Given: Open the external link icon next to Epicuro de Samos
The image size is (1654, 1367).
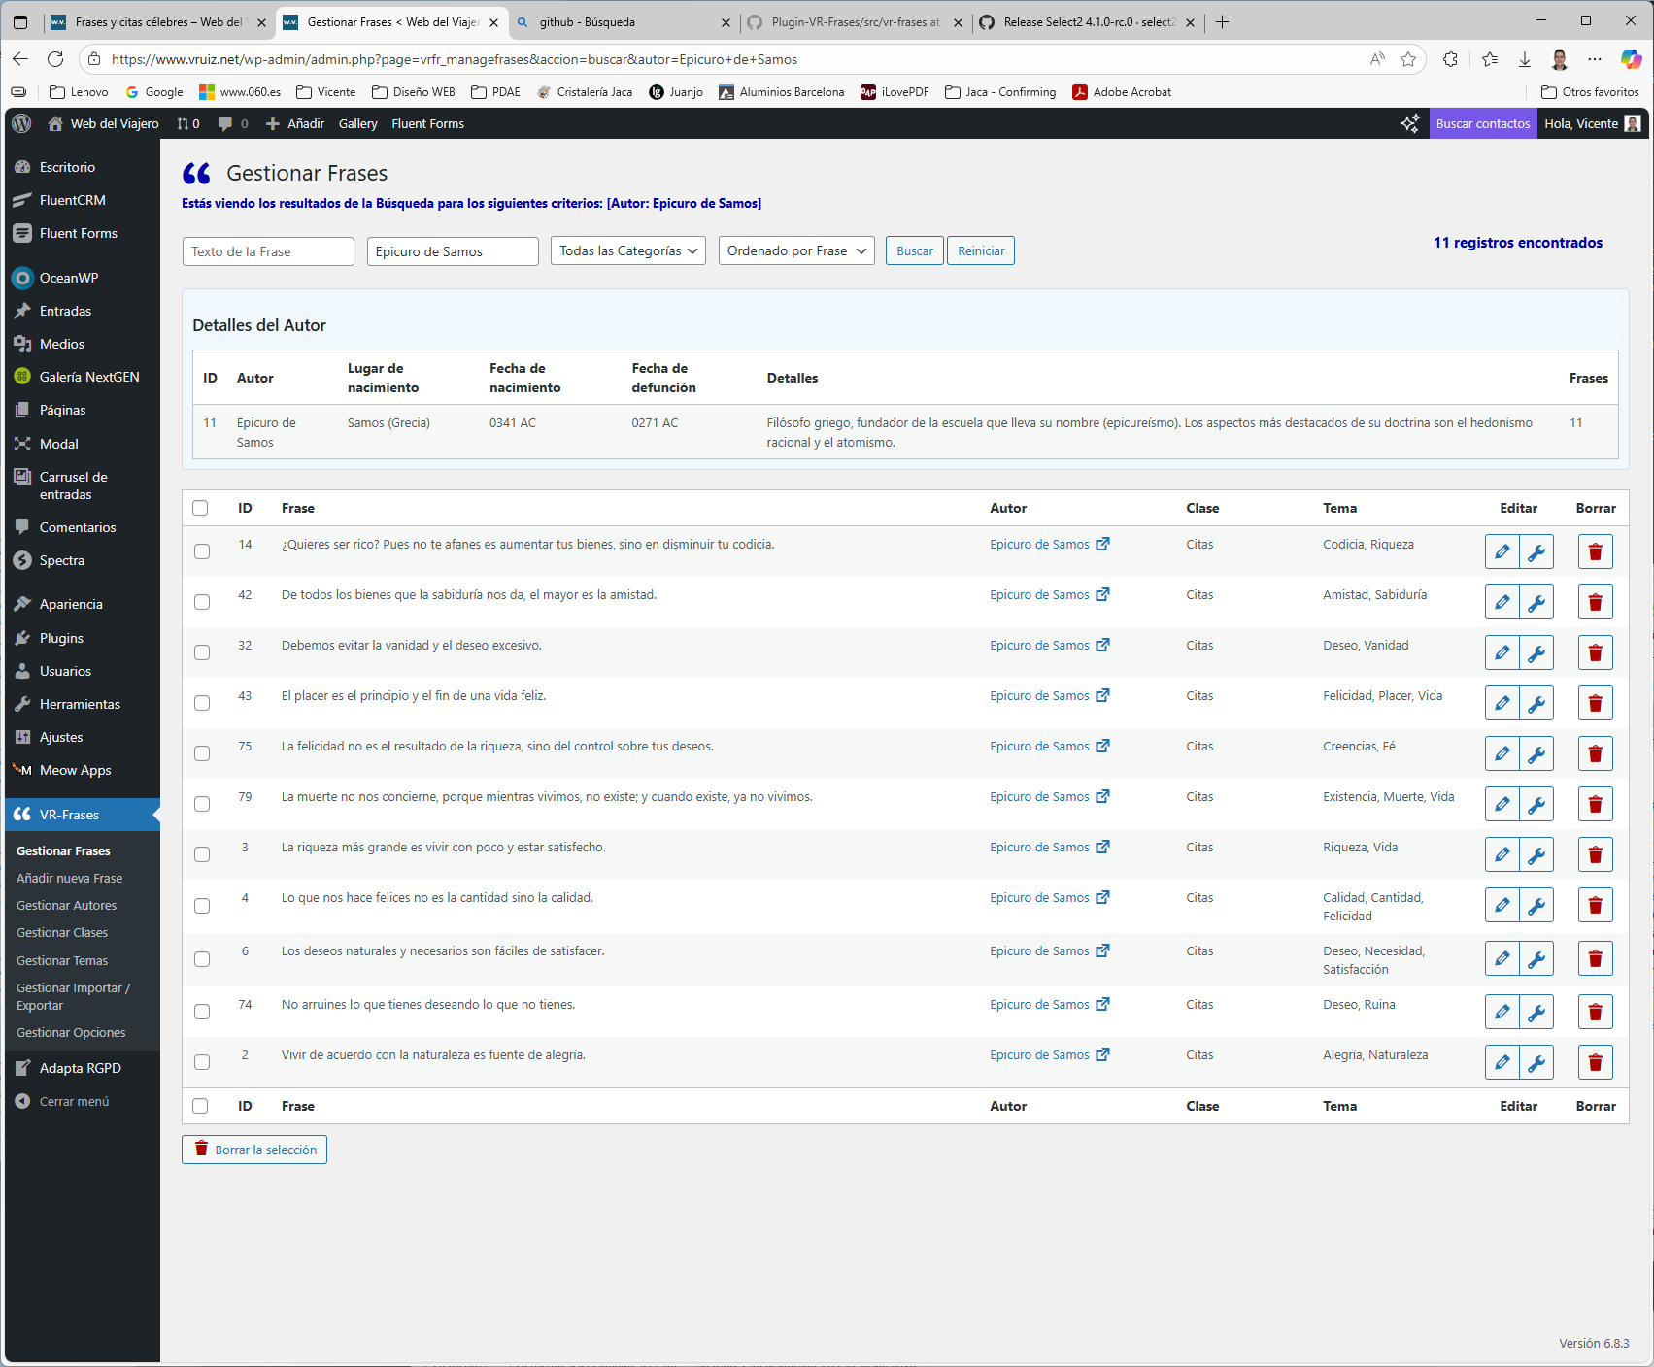Looking at the screenshot, I should tap(1102, 544).
